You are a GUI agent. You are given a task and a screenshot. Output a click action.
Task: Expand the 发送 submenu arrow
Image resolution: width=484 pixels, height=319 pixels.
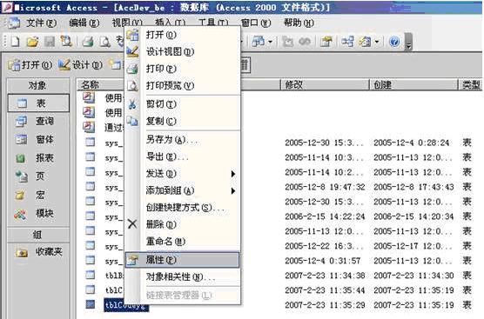pos(233,174)
